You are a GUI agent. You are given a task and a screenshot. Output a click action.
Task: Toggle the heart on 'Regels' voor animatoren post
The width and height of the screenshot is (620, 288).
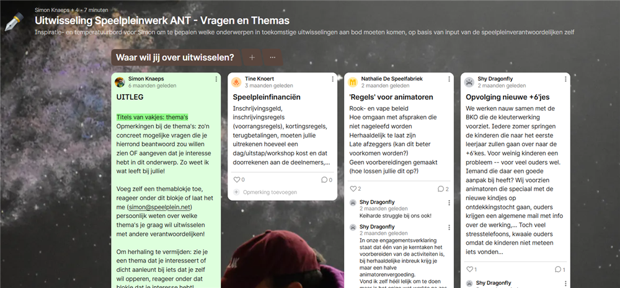353,188
